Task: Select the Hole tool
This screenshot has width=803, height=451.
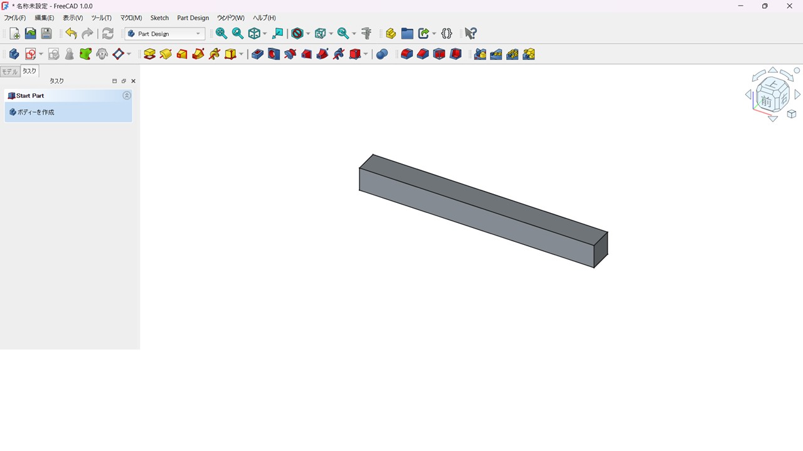Action: pyautogui.click(x=274, y=54)
